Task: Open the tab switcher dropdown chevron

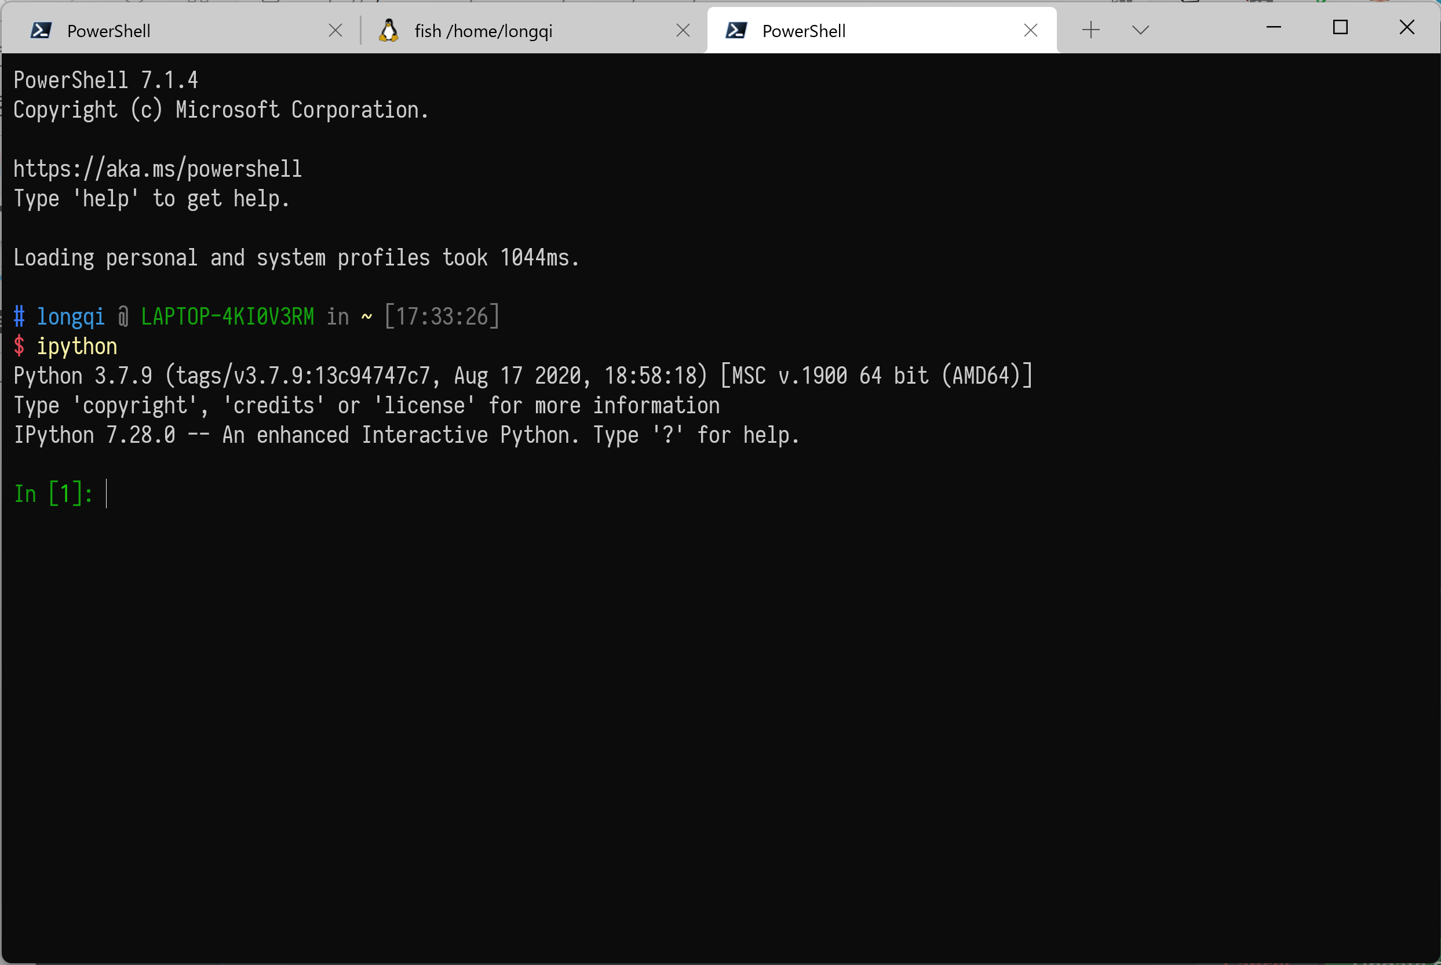Action: pyautogui.click(x=1140, y=30)
